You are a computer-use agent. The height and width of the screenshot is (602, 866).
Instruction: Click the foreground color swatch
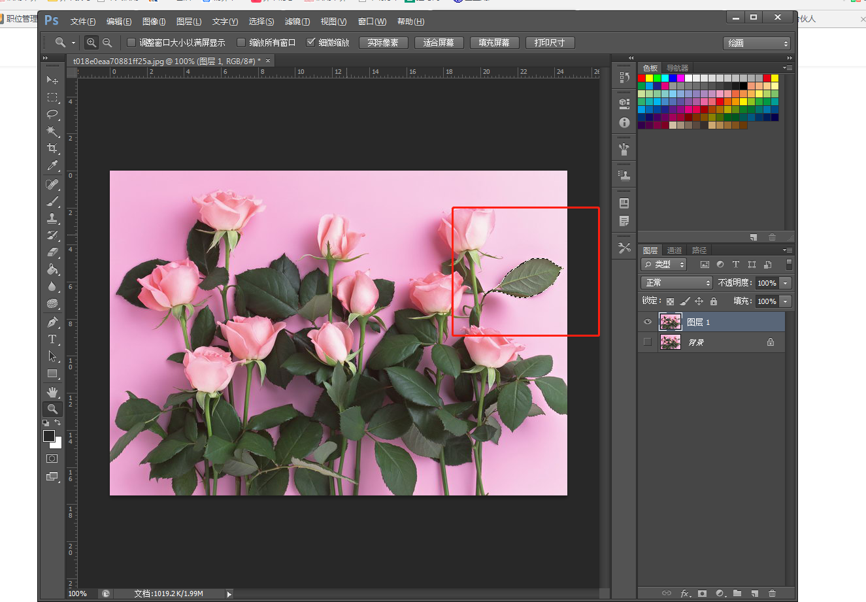click(x=49, y=436)
